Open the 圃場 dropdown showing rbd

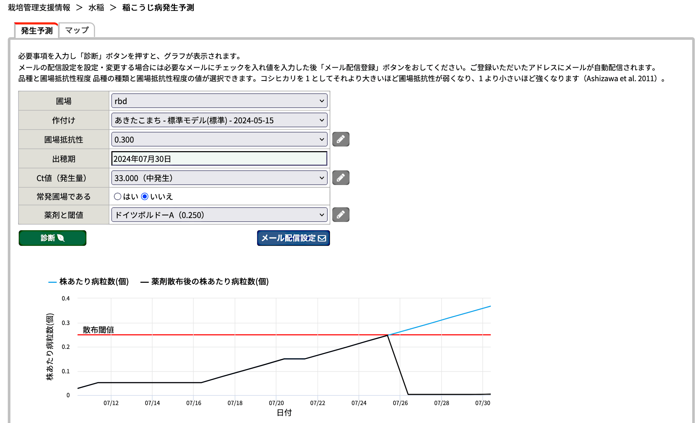click(219, 101)
